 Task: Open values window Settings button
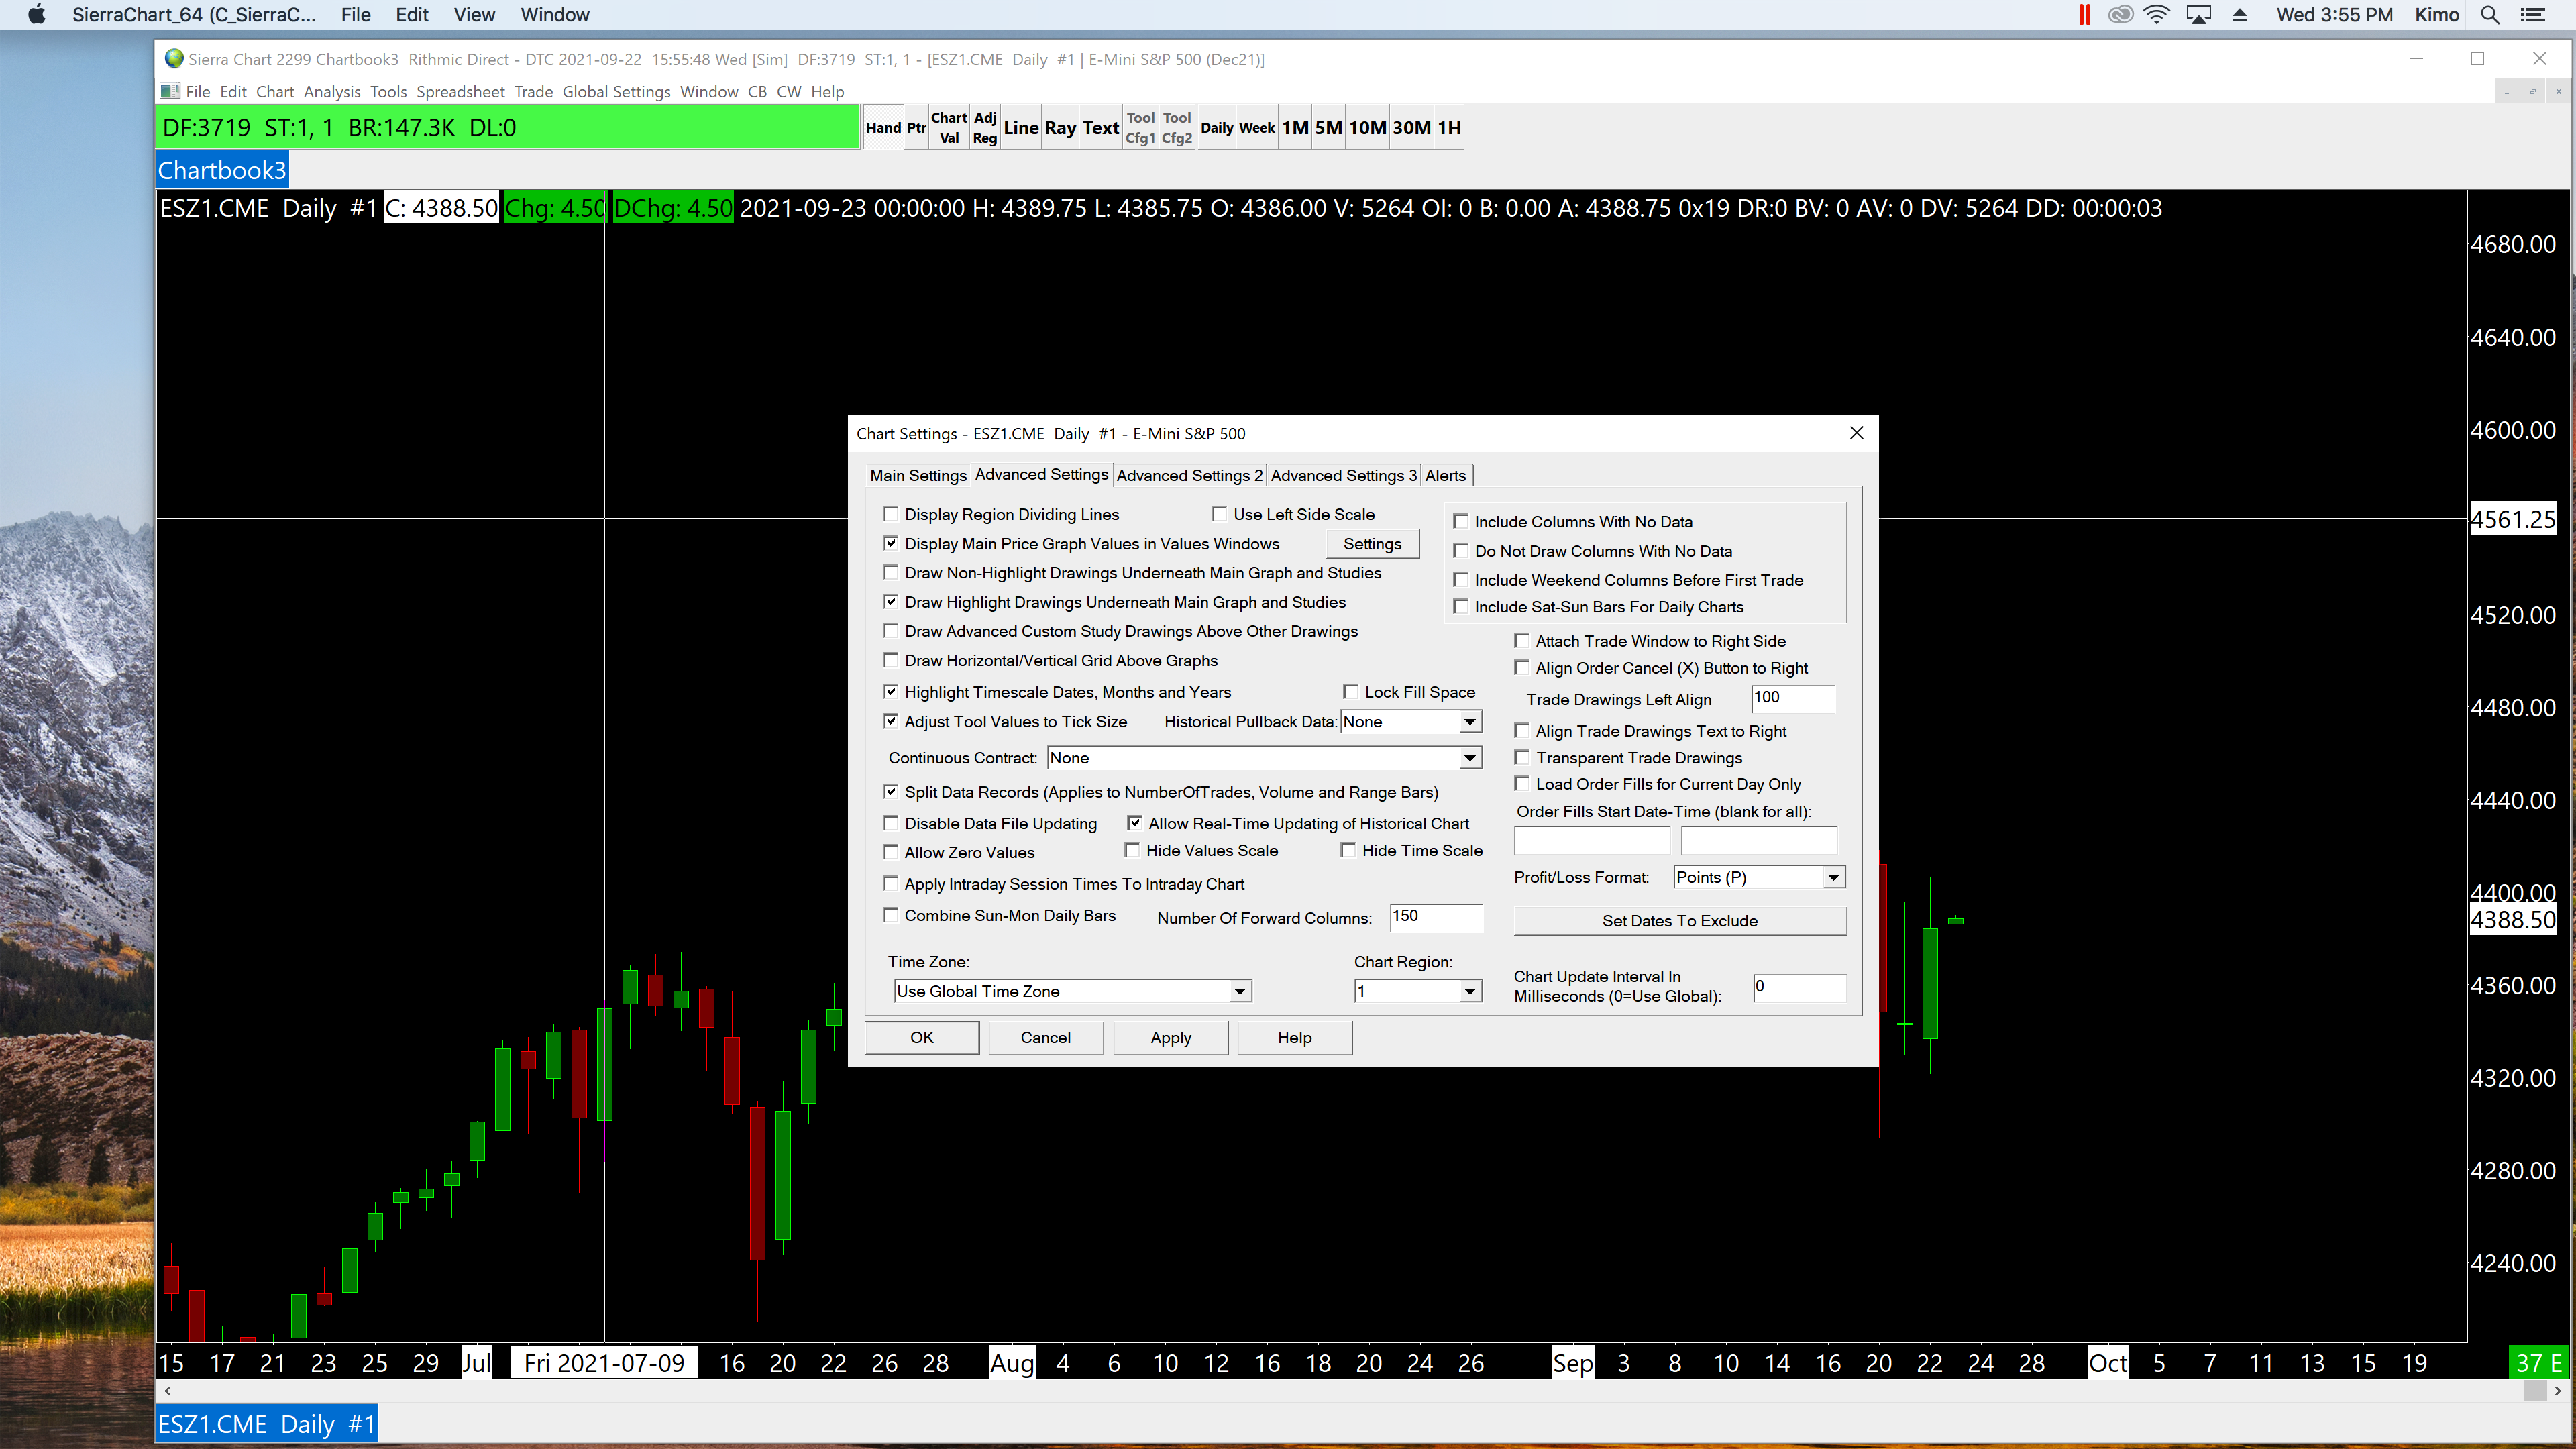[x=1372, y=543]
